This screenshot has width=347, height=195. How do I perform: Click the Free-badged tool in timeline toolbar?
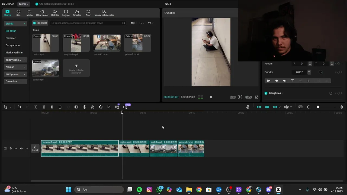pos(125,107)
